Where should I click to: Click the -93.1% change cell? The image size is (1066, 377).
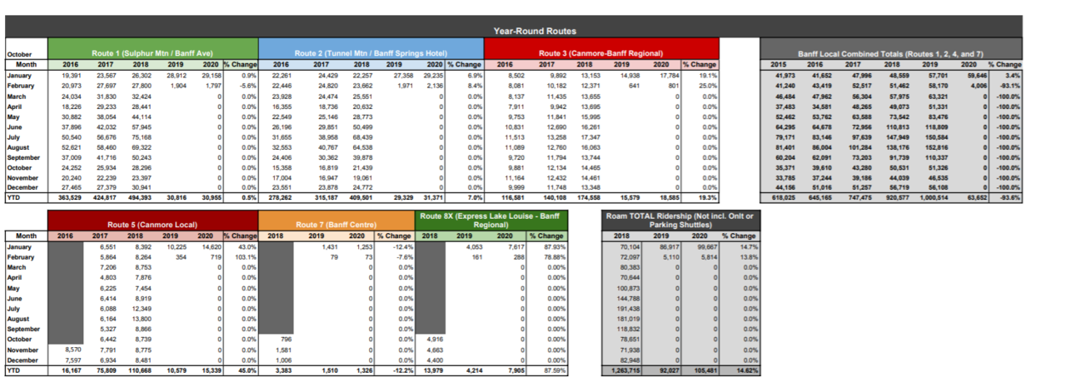(1009, 86)
